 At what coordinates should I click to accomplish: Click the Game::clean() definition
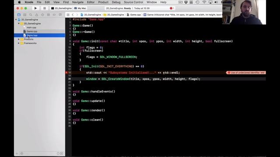(x=88, y=120)
